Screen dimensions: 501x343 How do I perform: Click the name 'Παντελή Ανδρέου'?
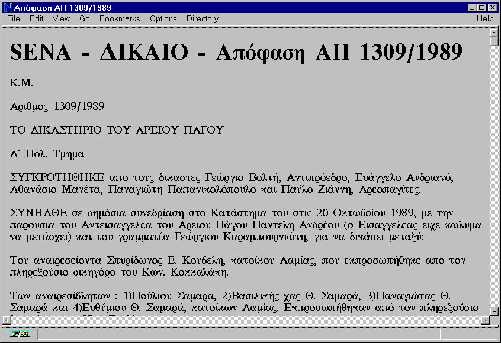point(296,225)
